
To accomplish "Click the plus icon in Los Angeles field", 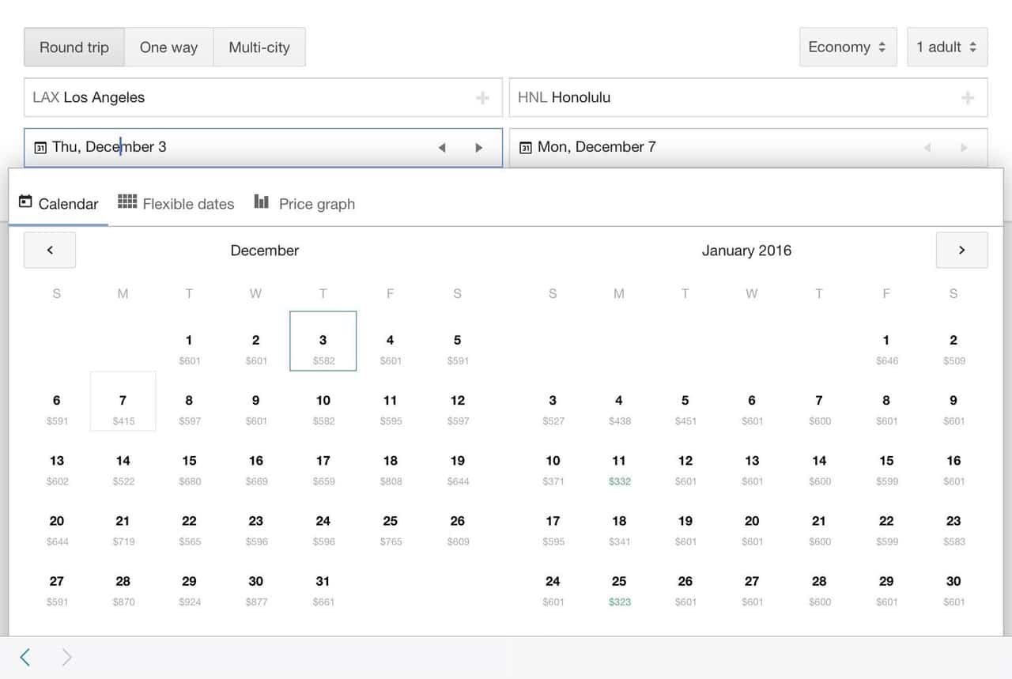I will (x=482, y=98).
